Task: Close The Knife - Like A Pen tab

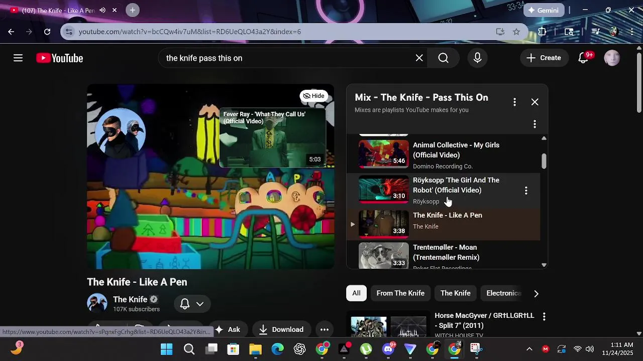Action: 115,10
